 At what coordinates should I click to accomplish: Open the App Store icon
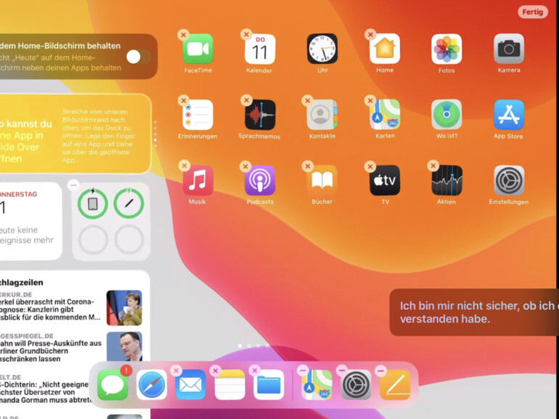click(x=509, y=115)
